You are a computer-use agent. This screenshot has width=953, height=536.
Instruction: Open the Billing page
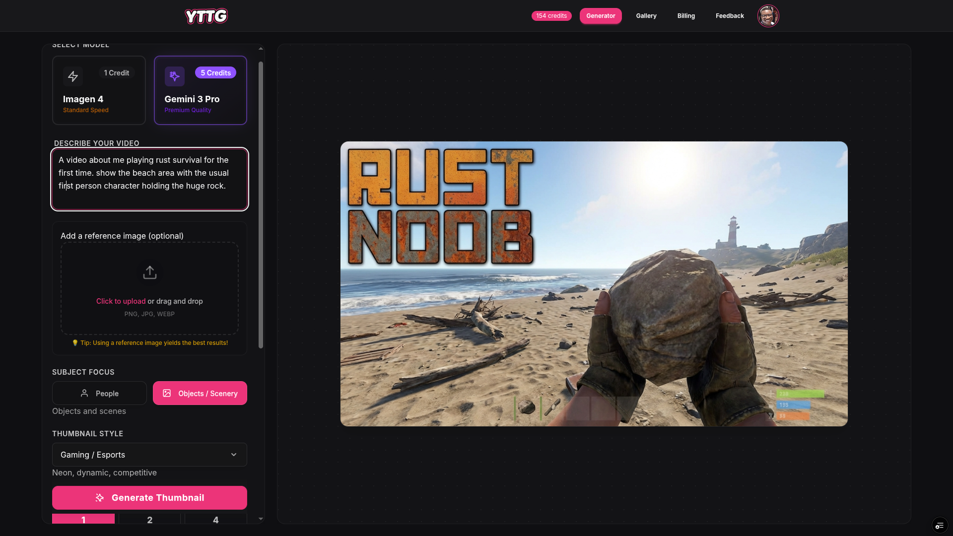685,15
